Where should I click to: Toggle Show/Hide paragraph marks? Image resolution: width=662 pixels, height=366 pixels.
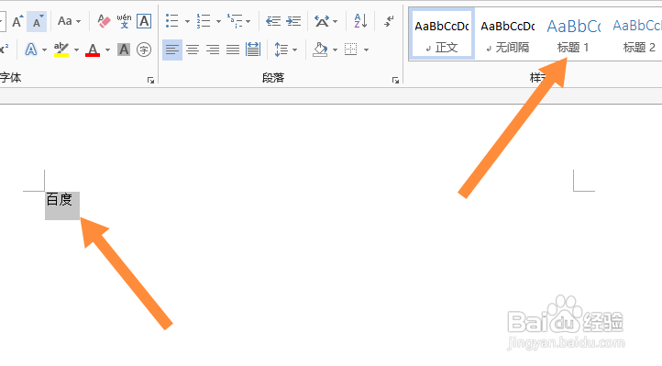coord(389,21)
